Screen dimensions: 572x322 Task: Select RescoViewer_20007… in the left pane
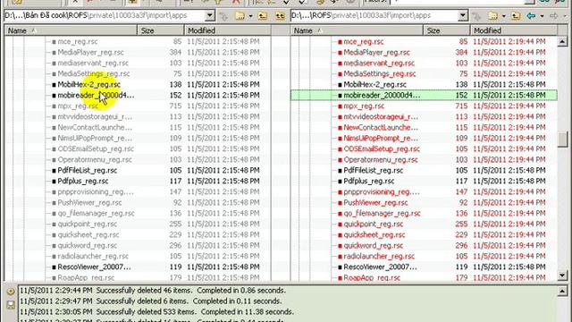(x=94, y=267)
